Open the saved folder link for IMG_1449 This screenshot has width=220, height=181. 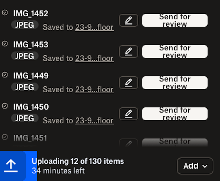point(94,90)
